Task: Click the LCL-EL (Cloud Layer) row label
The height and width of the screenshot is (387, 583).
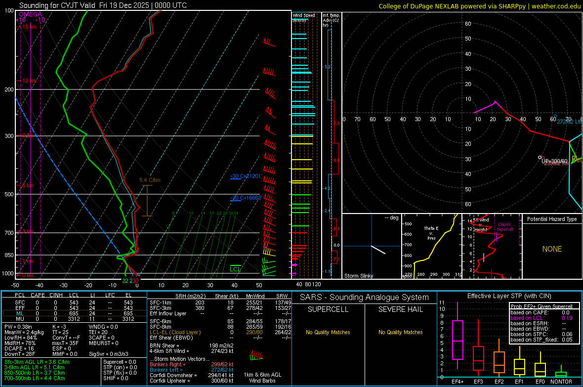Action: tap(175, 332)
